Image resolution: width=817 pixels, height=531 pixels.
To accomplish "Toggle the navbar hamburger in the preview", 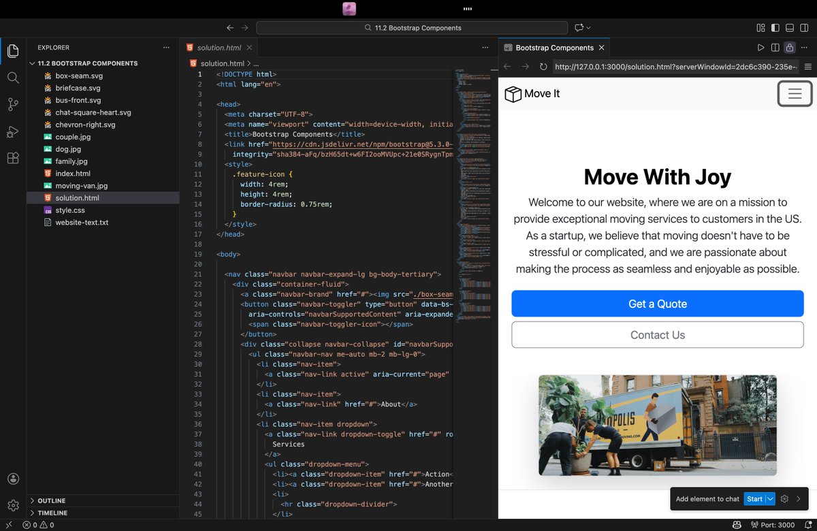I will tap(795, 94).
